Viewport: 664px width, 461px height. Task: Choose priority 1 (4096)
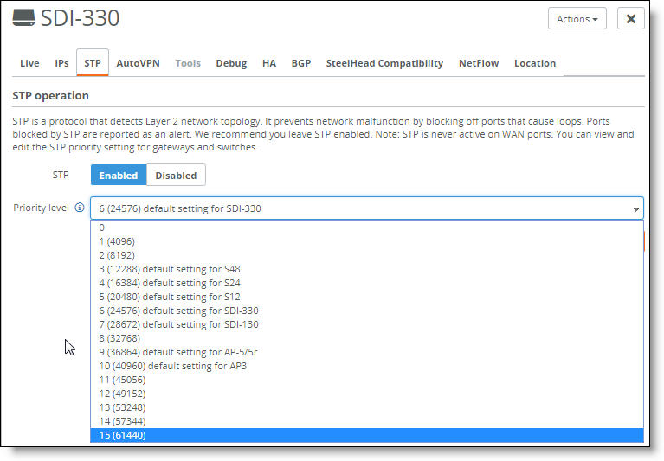coord(367,241)
